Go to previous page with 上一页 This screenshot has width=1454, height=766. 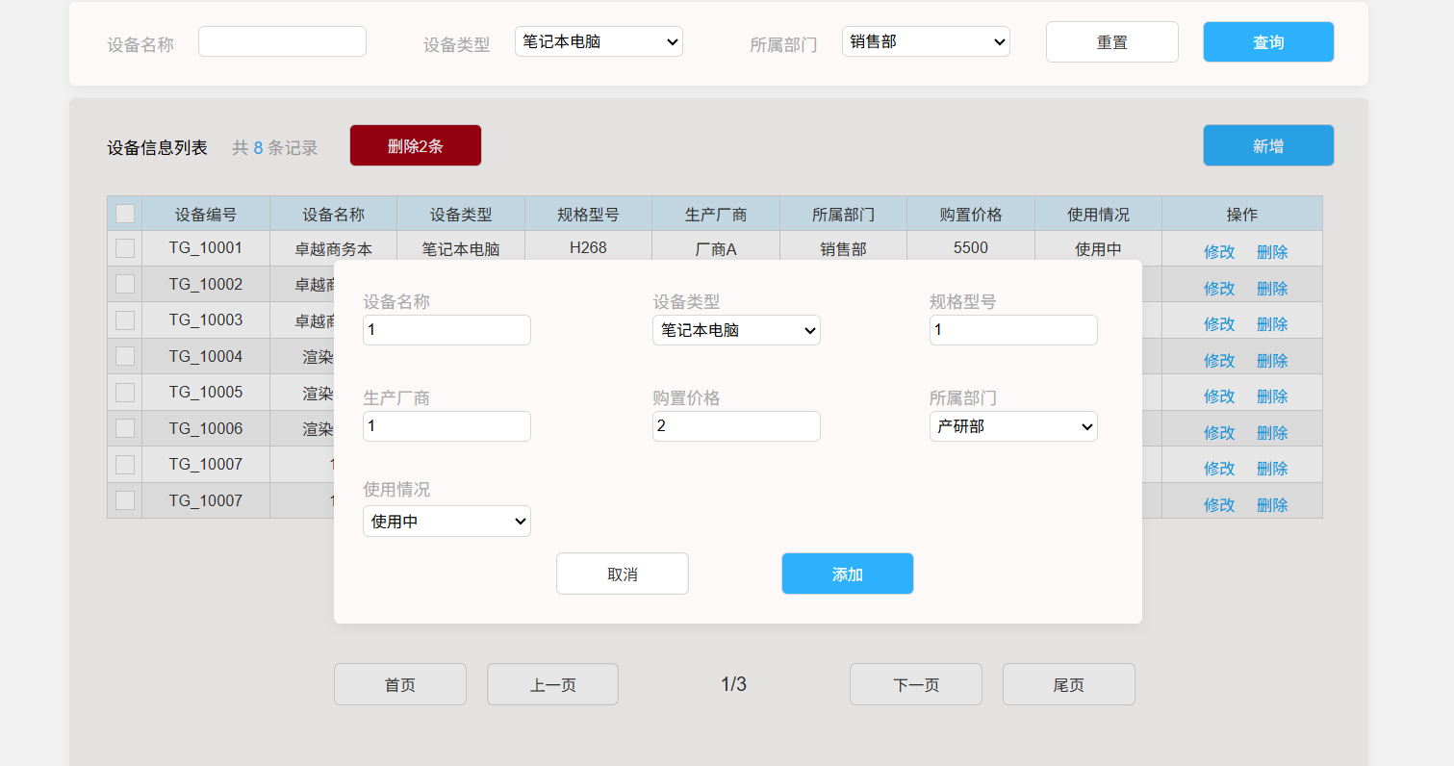(552, 684)
